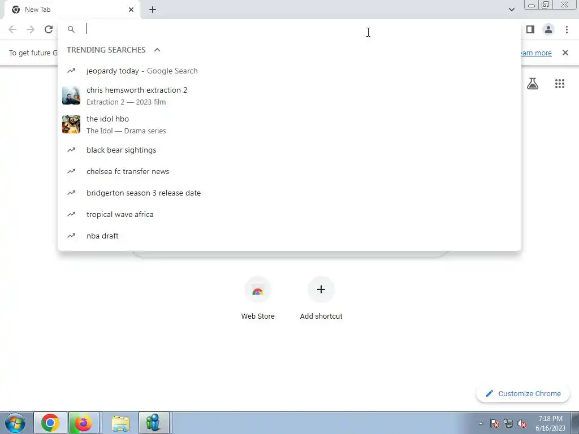
Task: Open the tab search chevron
Action: [511, 10]
